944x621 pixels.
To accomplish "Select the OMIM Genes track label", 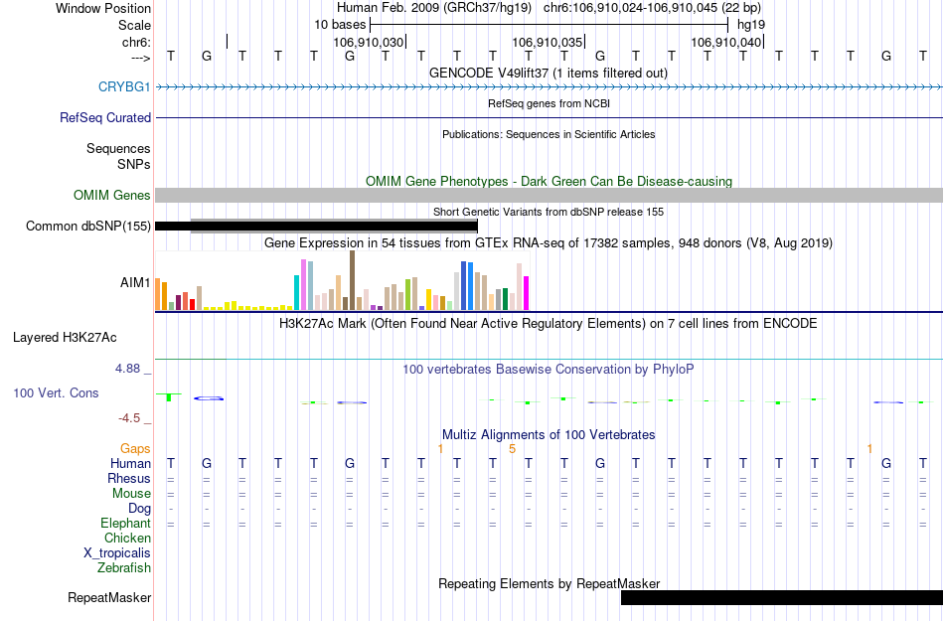I will click(111, 195).
